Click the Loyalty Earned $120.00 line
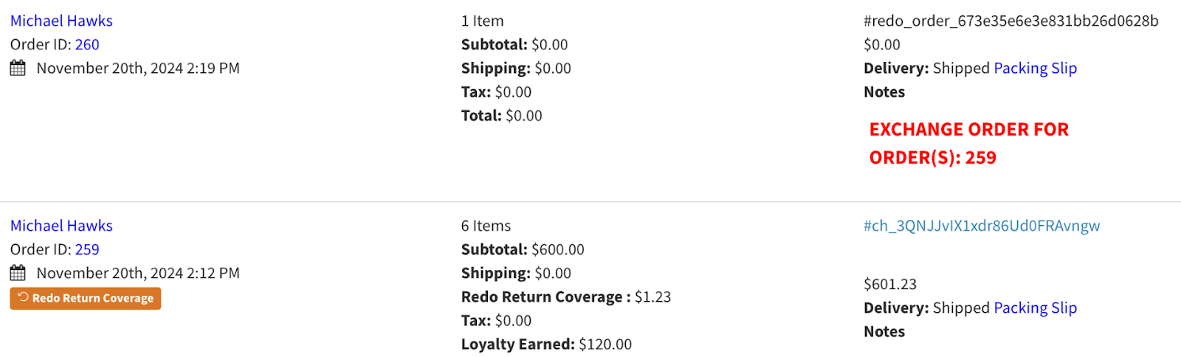 click(x=546, y=344)
